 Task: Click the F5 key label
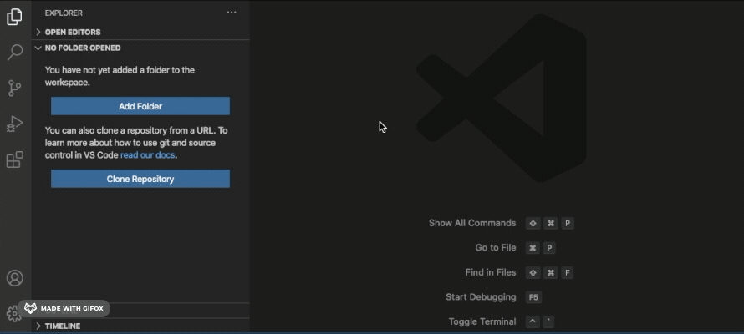coord(534,297)
